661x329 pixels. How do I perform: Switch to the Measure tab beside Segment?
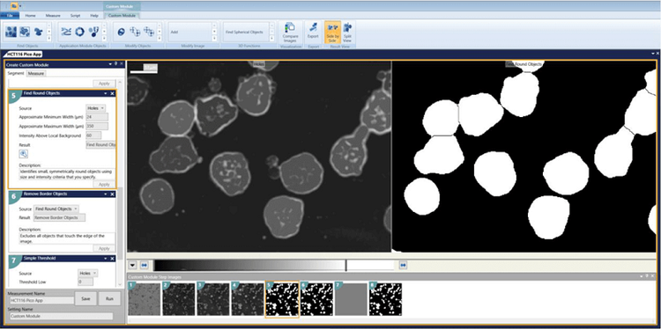(x=36, y=73)
